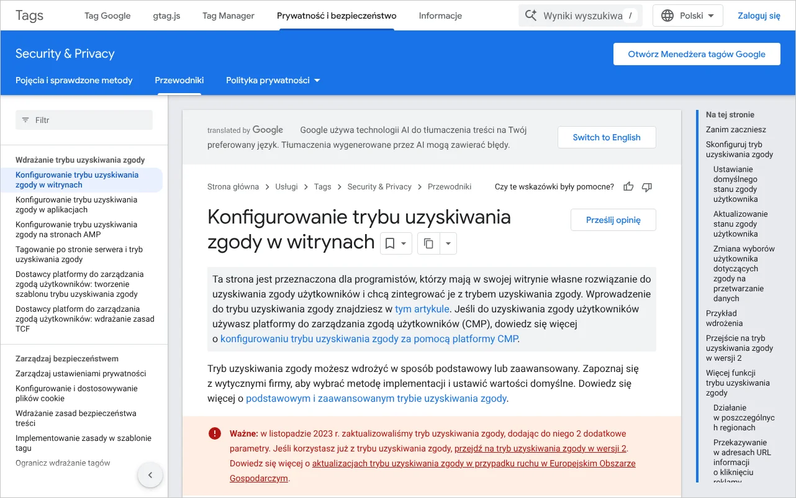Click the przejdź na tryb w wersji 2 link
The height and width of the screenshot is (498, 796).
(540, 448)
